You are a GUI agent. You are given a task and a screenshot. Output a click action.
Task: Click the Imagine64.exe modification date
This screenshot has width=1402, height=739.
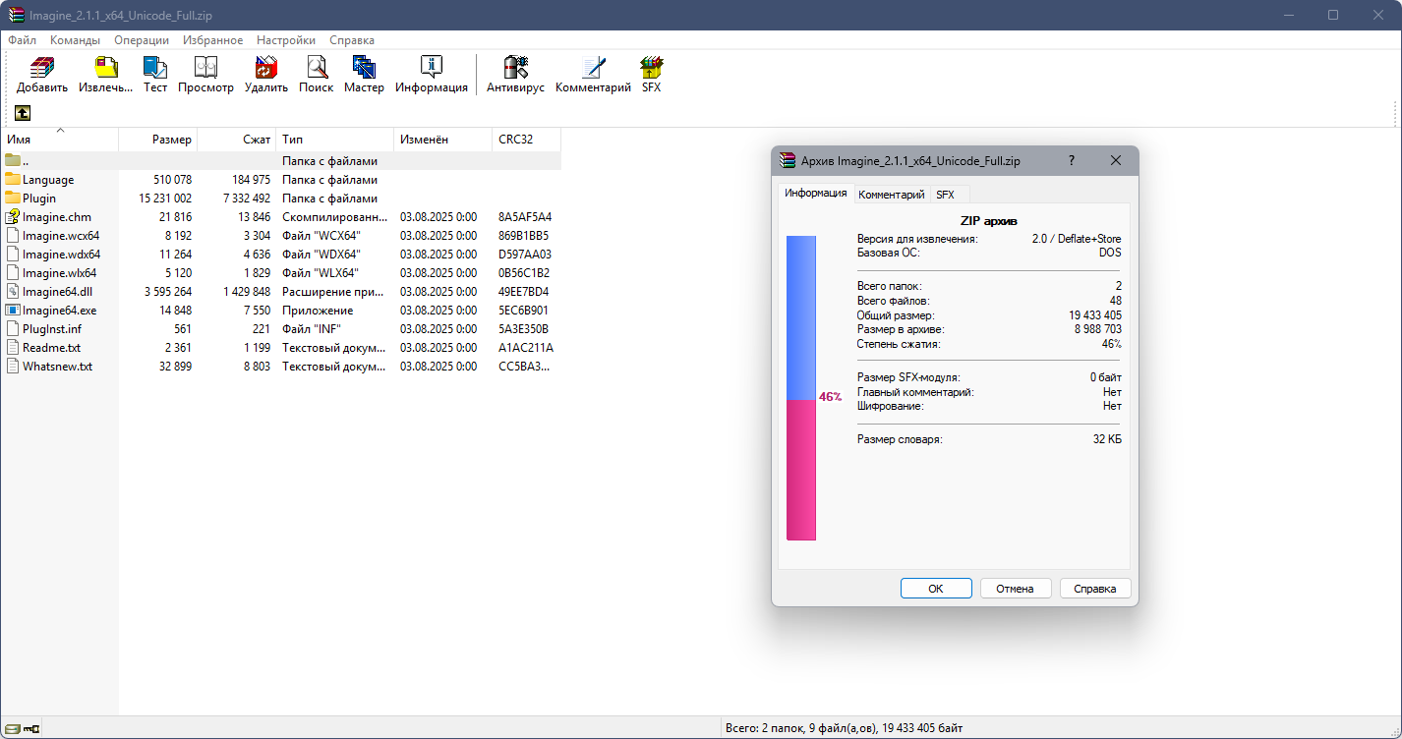pyautogui.click(x=438, y=310)
